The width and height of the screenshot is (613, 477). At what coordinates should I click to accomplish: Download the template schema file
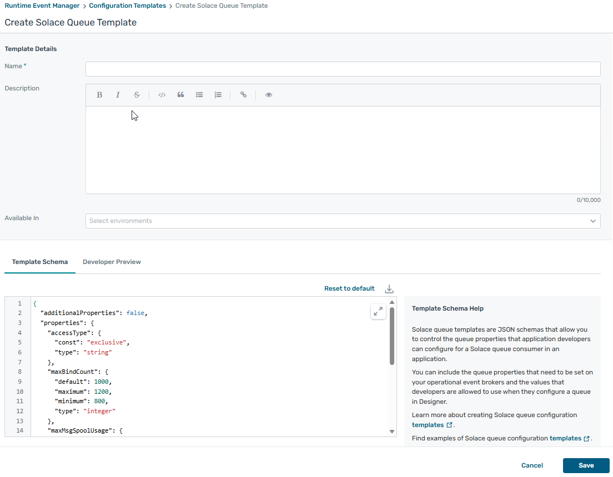pyautogui.click(x=389, y=289)
